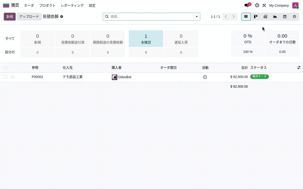Image resolution: width=303 pixels, height=189 pixels.
Task: Open optional columns settings icon
Action: pyautogui.click(x=299, y=68)
